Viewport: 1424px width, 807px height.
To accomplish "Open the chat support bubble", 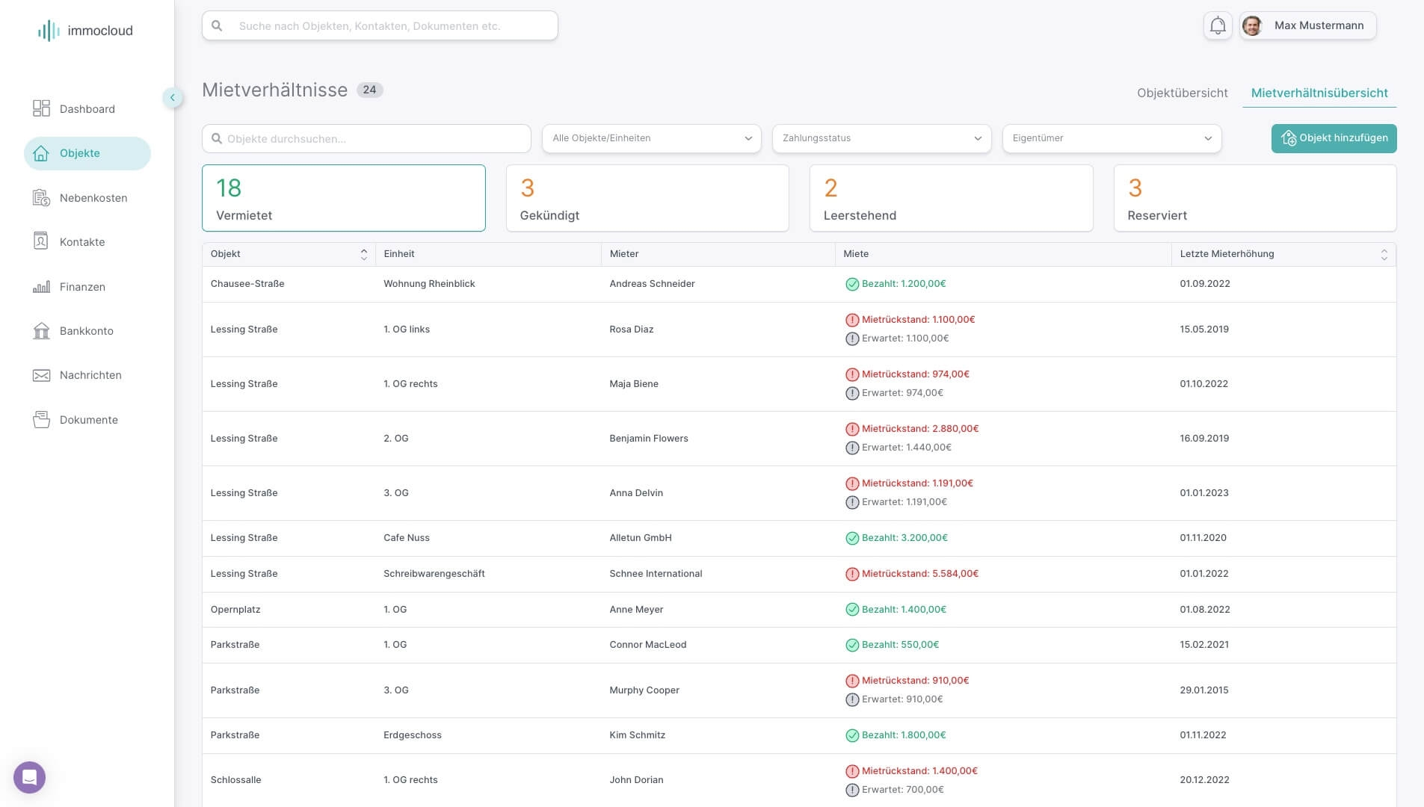I will pos(29,777).
